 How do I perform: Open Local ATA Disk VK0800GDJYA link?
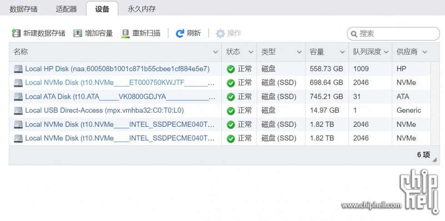(x=120, y=96)
